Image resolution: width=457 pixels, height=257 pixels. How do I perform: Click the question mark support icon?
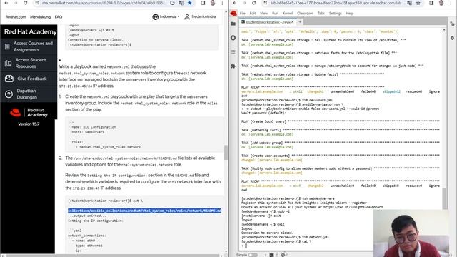click(x=9, y=94)
